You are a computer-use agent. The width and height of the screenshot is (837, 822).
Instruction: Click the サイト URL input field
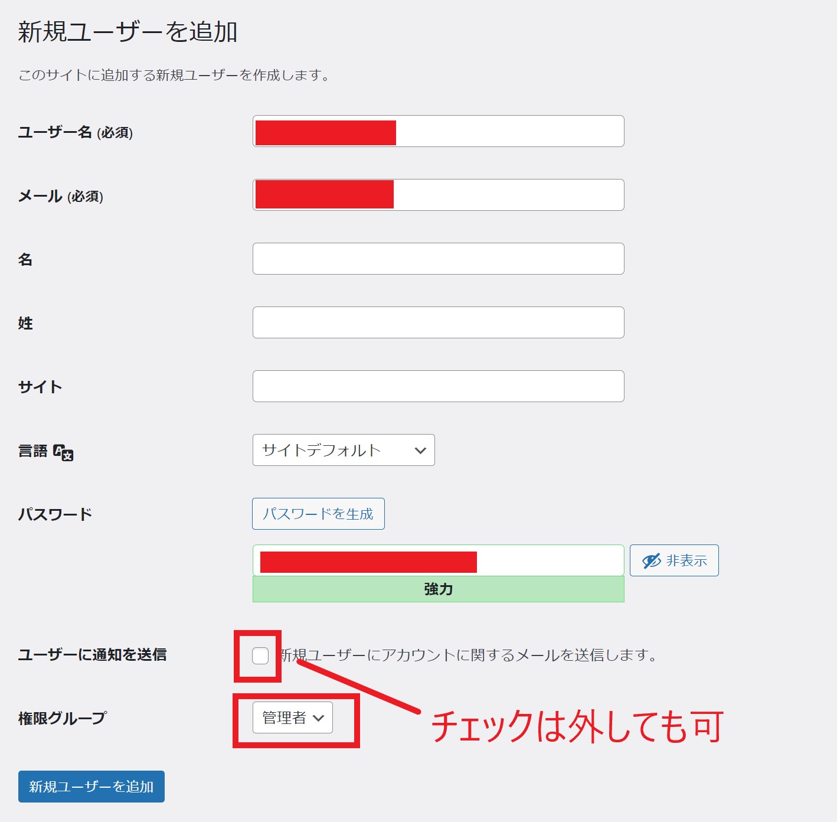438,386
